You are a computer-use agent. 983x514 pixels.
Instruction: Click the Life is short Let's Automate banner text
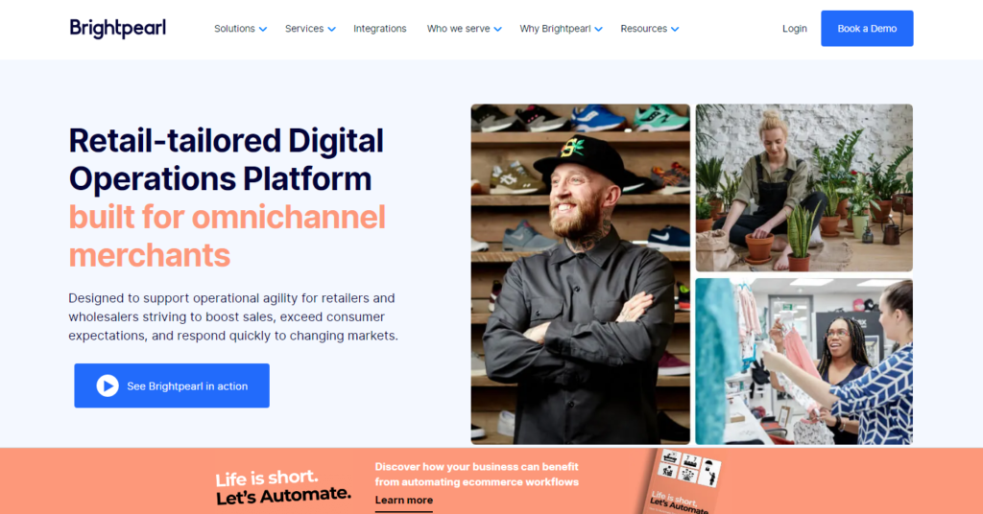pos(283,487)
